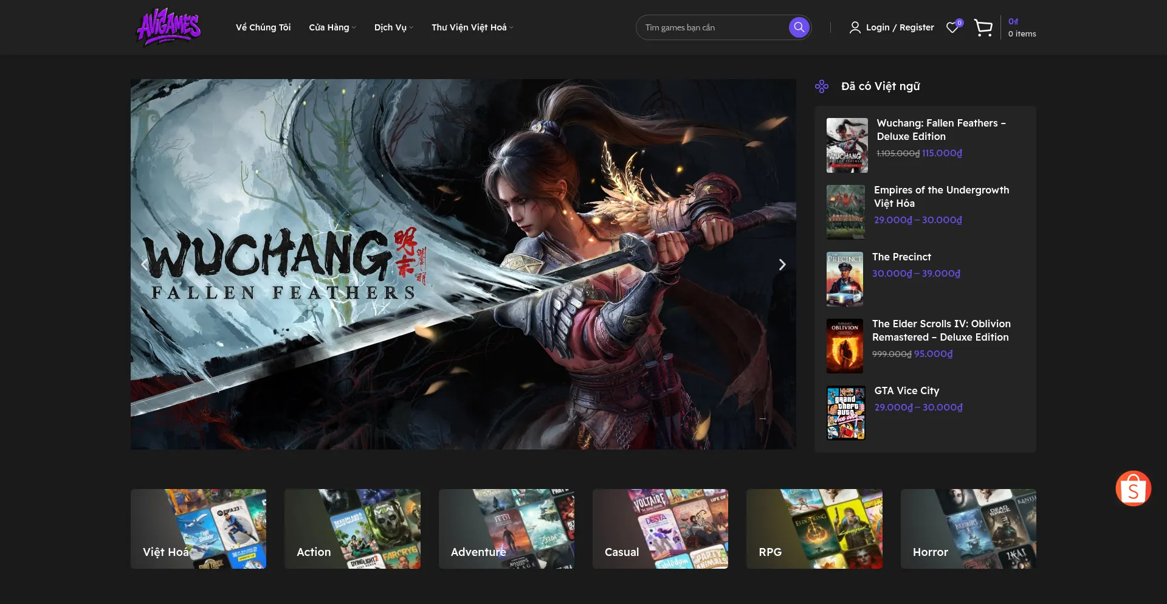The image size is (1167, 604).
Task: Click The Precinct price 30.000₫ – 39.000₫
Action: point(916,274)
